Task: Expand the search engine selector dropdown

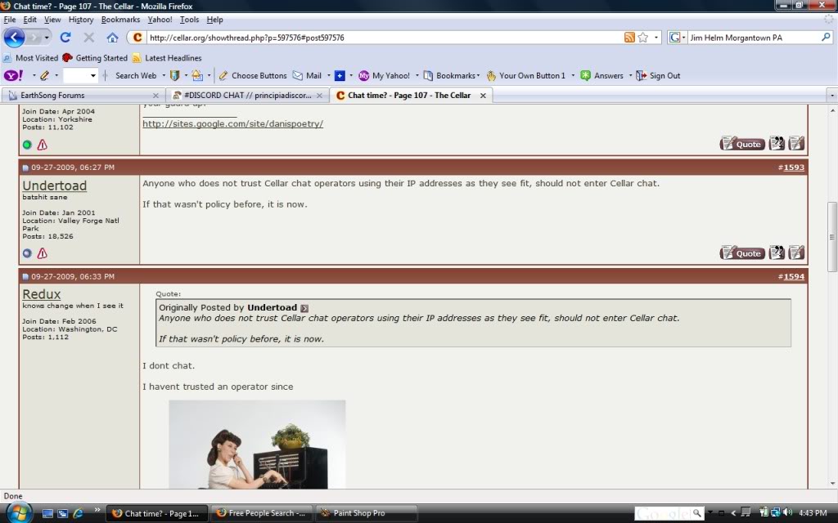Action: pyautogui.click(x=683, y=38)
